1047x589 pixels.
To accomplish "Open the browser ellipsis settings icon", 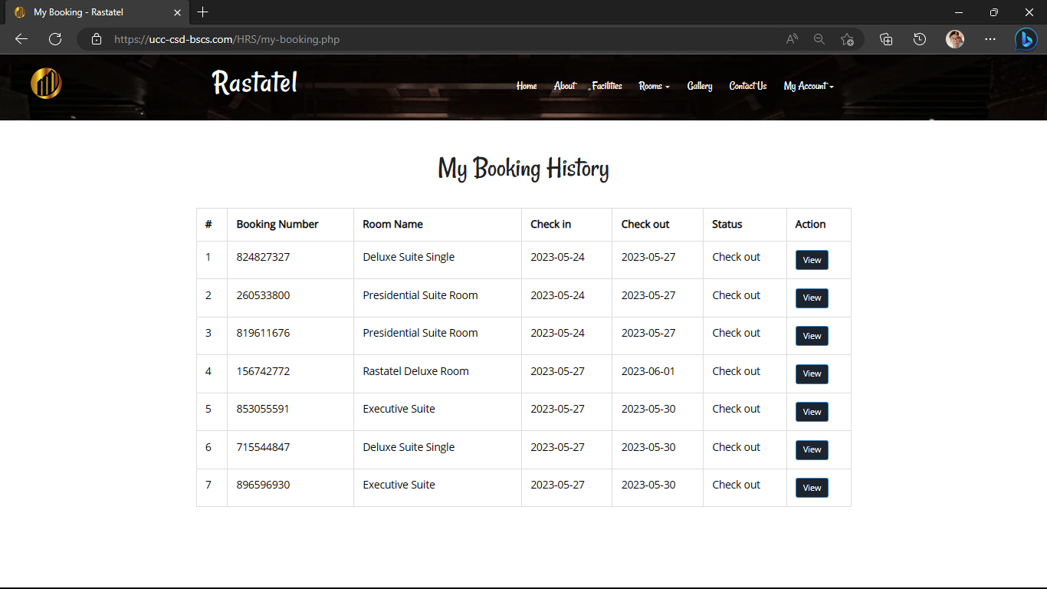I will [990, 39].
